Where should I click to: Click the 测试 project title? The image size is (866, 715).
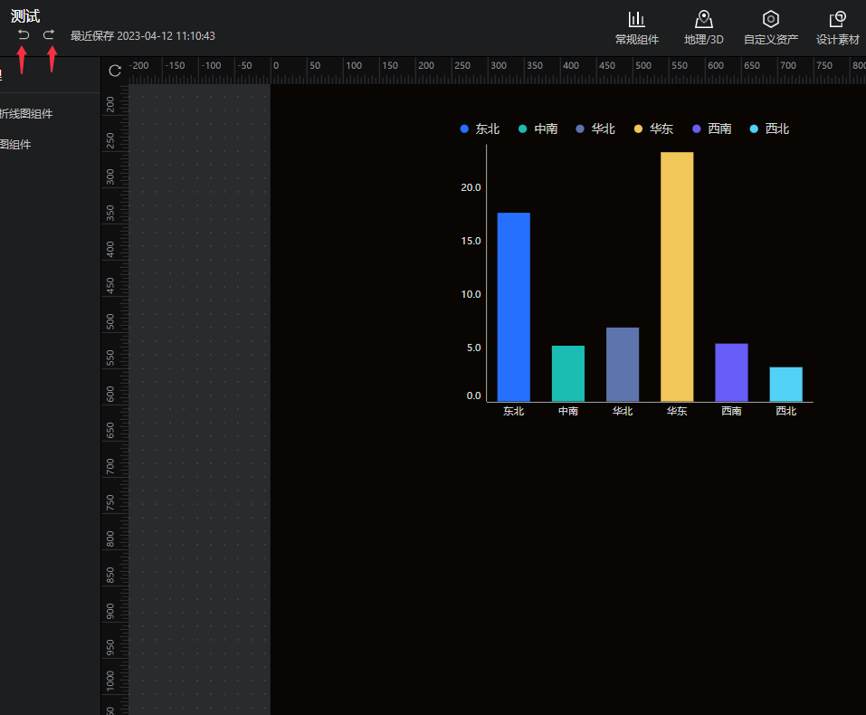click(x=25, y=15)
